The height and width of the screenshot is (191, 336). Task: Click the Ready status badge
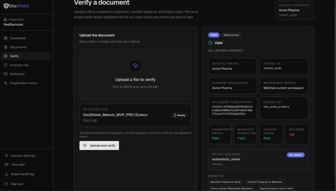point(179,116)
